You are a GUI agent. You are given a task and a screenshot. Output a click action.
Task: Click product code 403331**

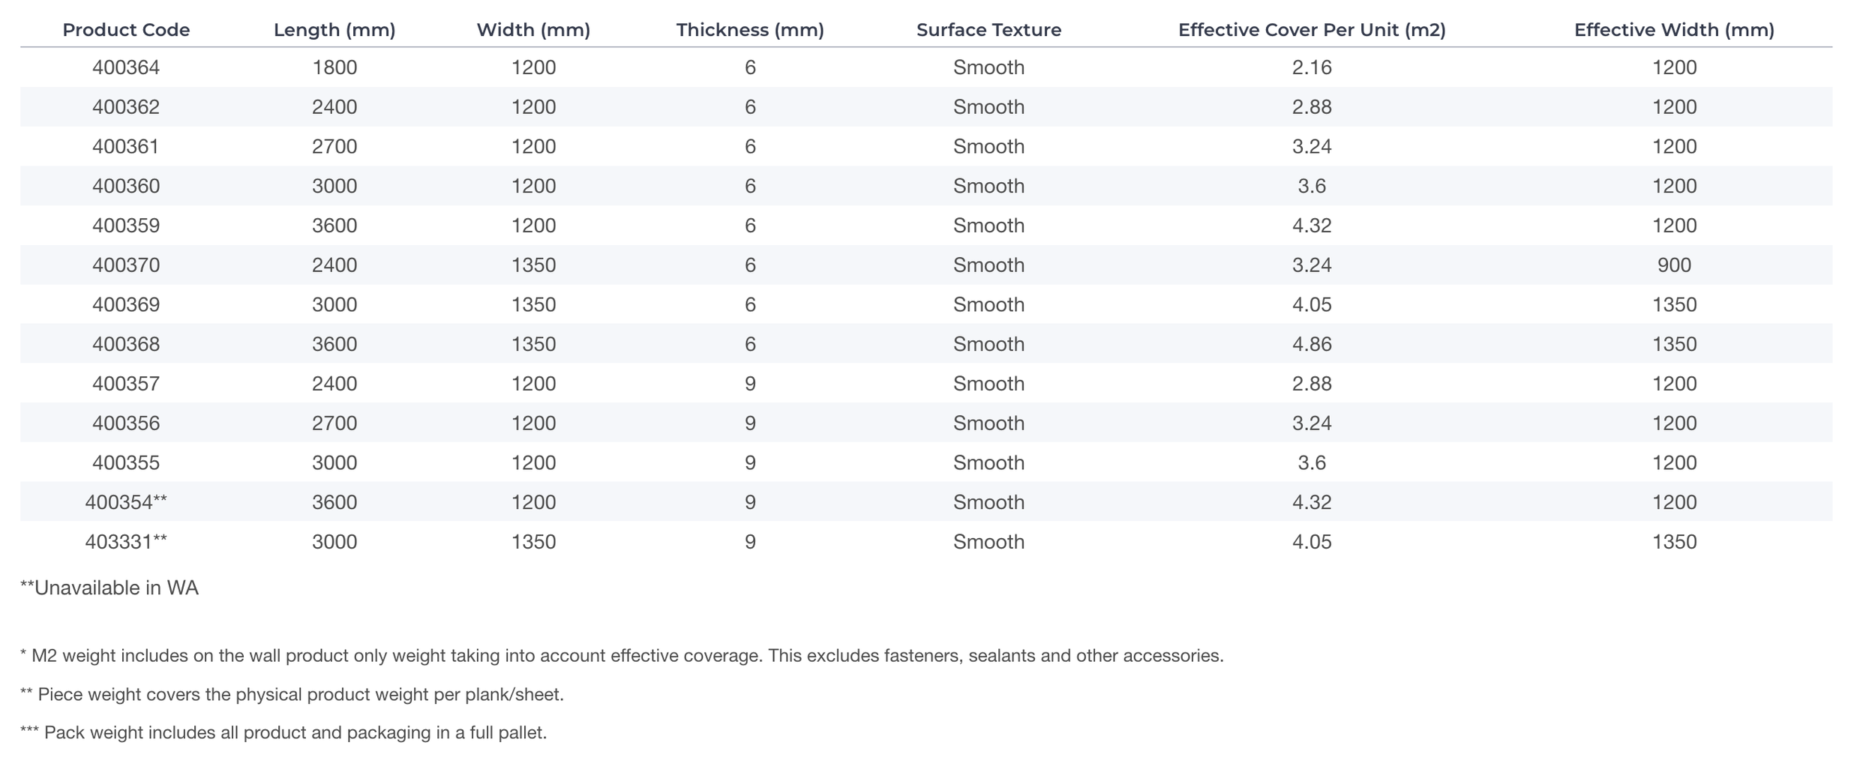[126, 542]
